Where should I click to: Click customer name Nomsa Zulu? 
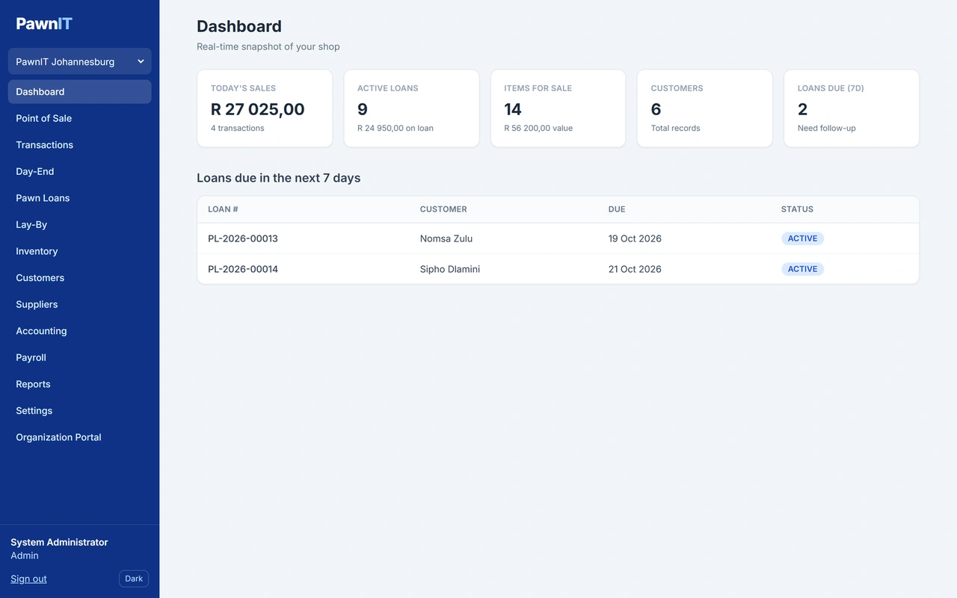[x=446, y=238]
